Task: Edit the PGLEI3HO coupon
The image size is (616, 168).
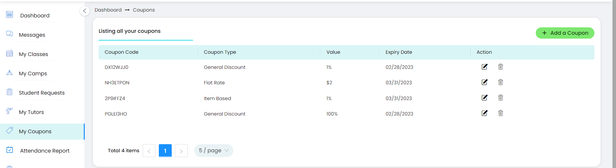Action: tap(484, 113)
